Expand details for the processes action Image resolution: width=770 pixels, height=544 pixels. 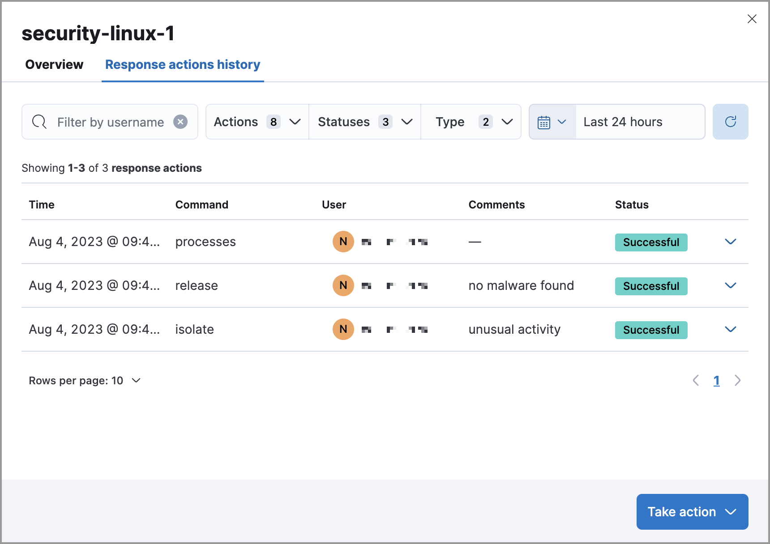pos(730,242)
